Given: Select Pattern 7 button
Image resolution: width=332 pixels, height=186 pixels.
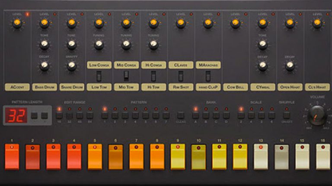Looking at the screenshot, I should pyautogui.click(x=166, y=115).
